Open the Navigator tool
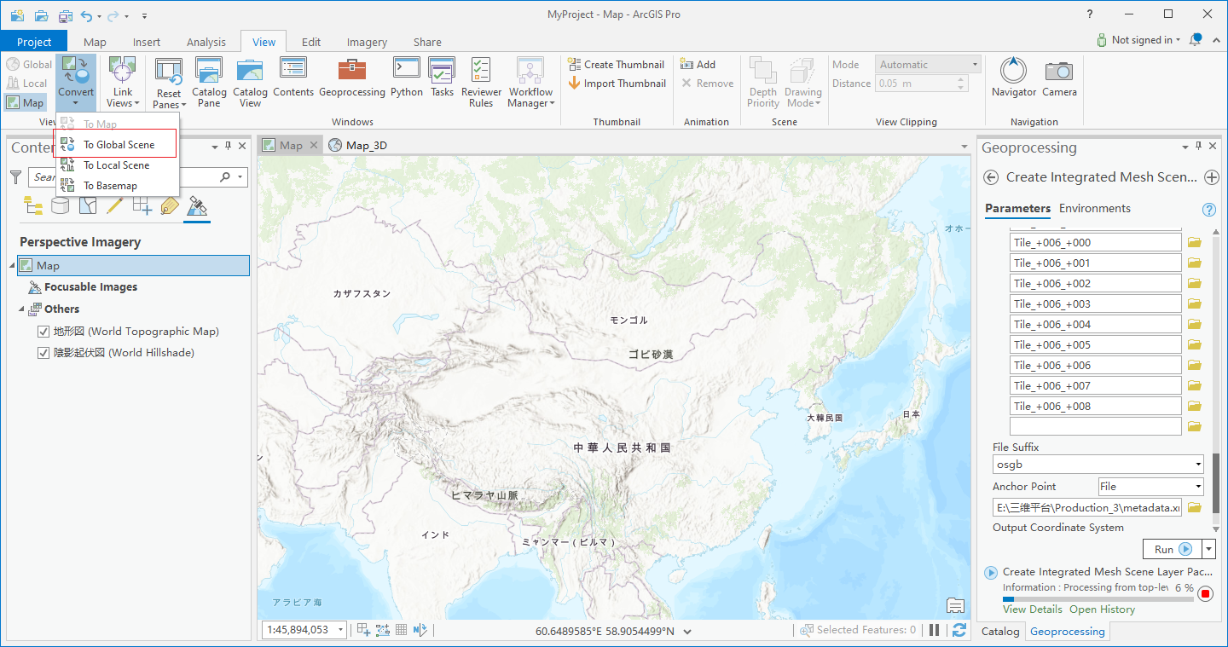 click(x=1013, y=81)
